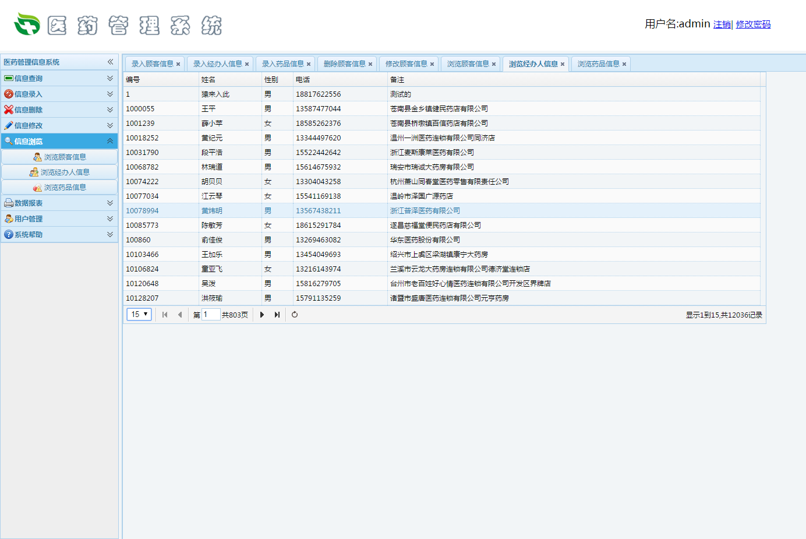Click the refresh table icon
The image size is (806, 539).
point(295,315)
